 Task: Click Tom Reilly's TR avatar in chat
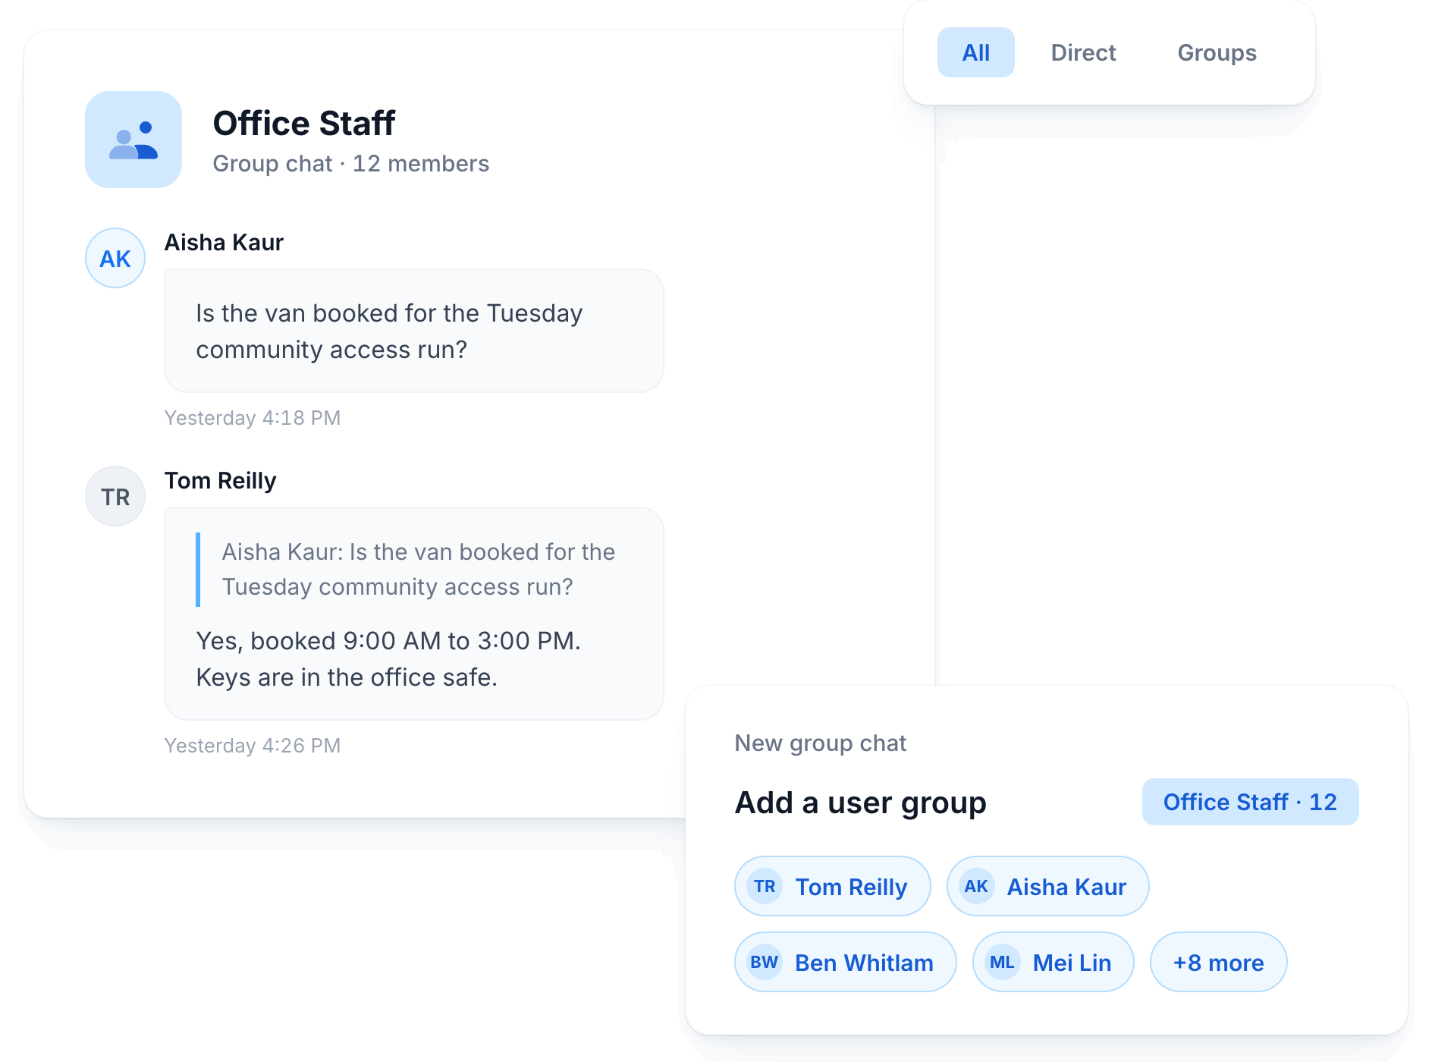click(x=115, y=496)
